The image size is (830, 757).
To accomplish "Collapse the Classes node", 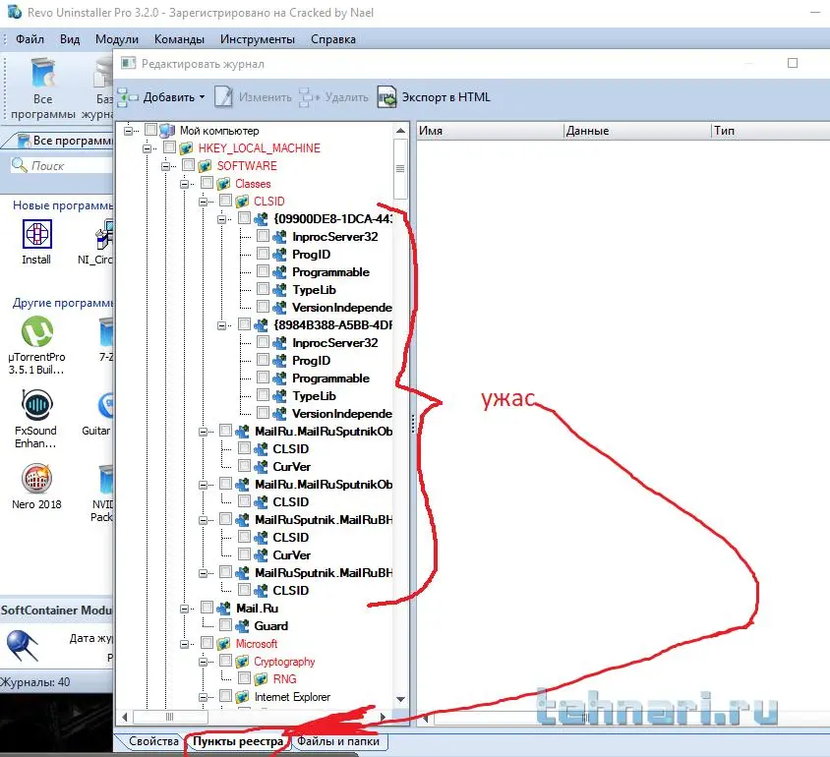I will click(x=184, y=184).
